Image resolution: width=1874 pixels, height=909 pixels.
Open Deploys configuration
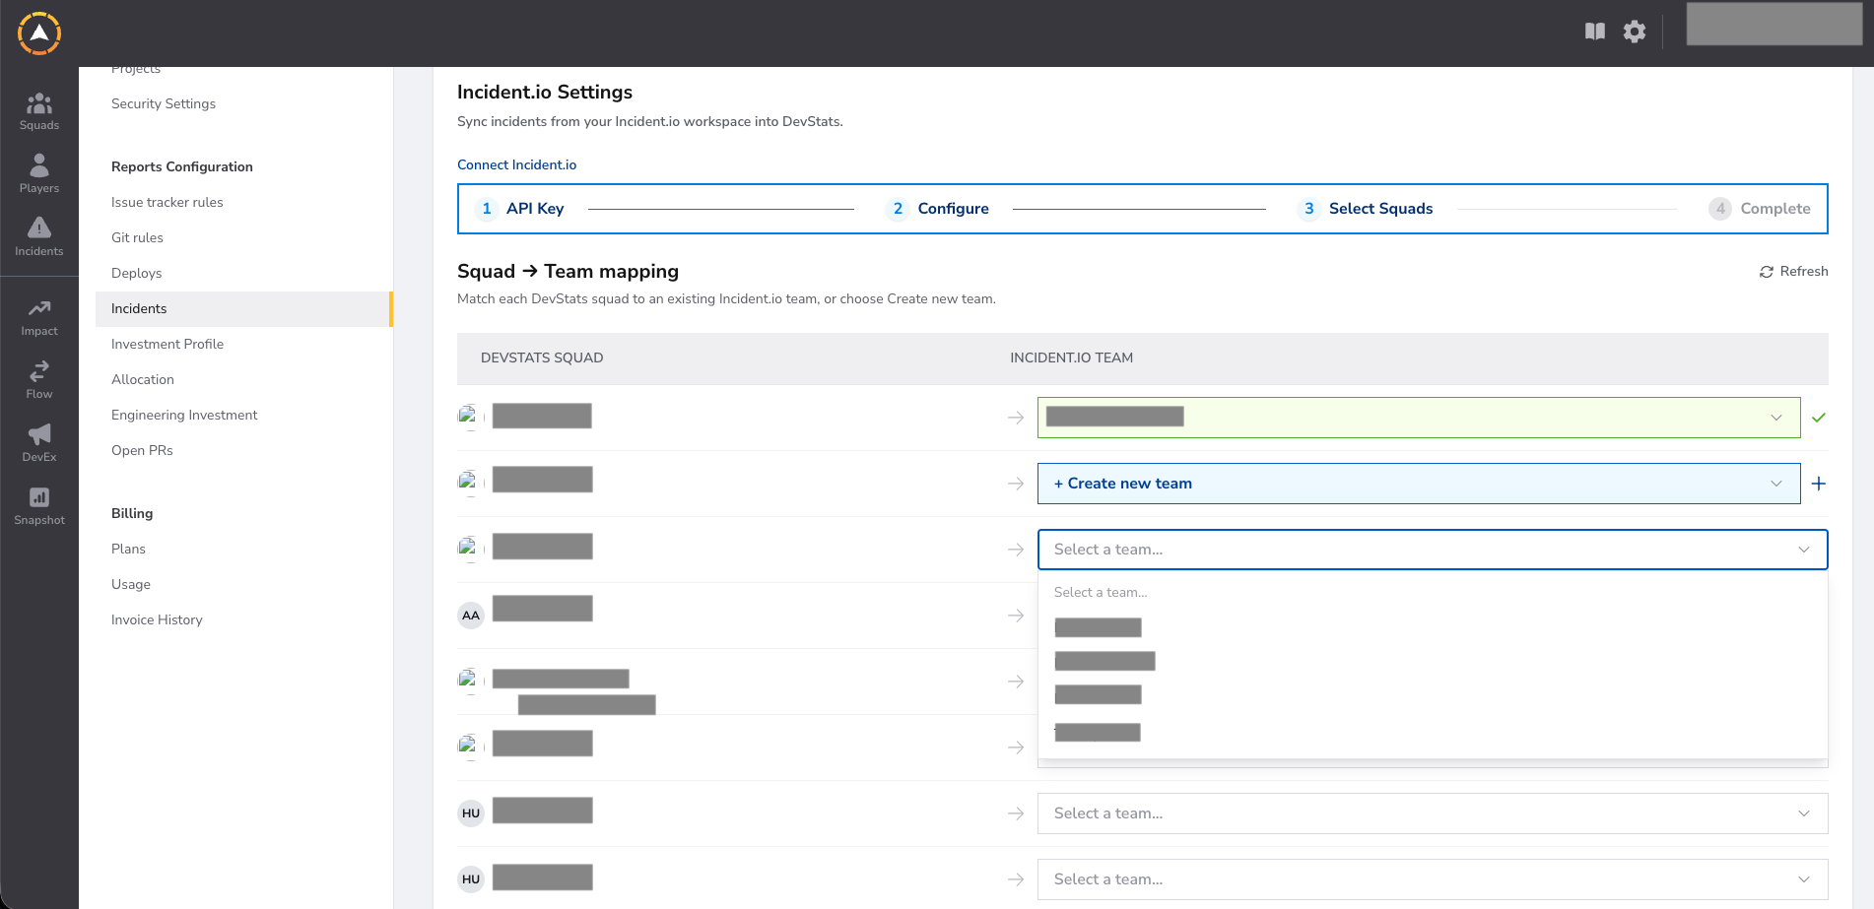coord(137,274)
